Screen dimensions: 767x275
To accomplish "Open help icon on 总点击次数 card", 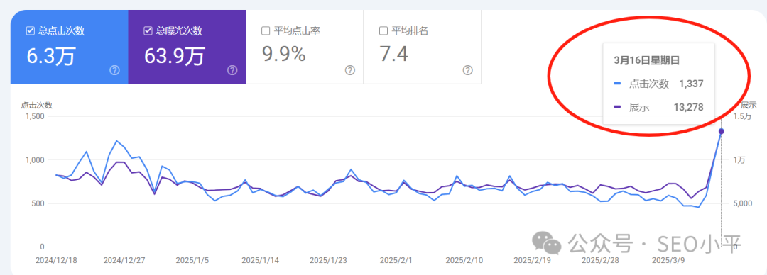I will click(114, 70).
